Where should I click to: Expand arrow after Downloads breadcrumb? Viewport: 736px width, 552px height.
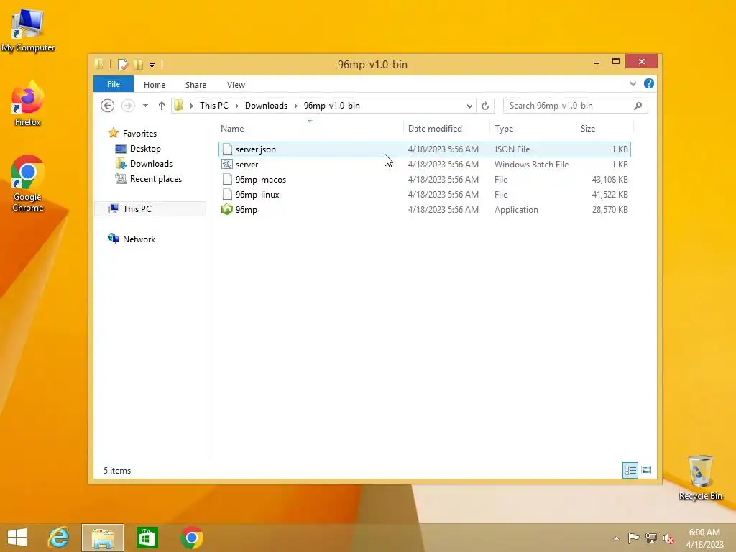[x=295, y=106]
